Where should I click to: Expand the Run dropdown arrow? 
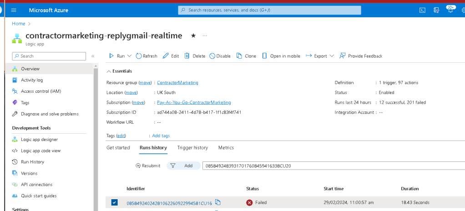(x=129, y=56)
